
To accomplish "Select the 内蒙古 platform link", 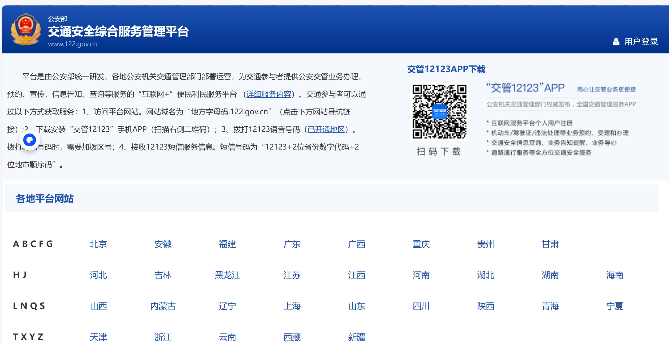I will [163, 306].
